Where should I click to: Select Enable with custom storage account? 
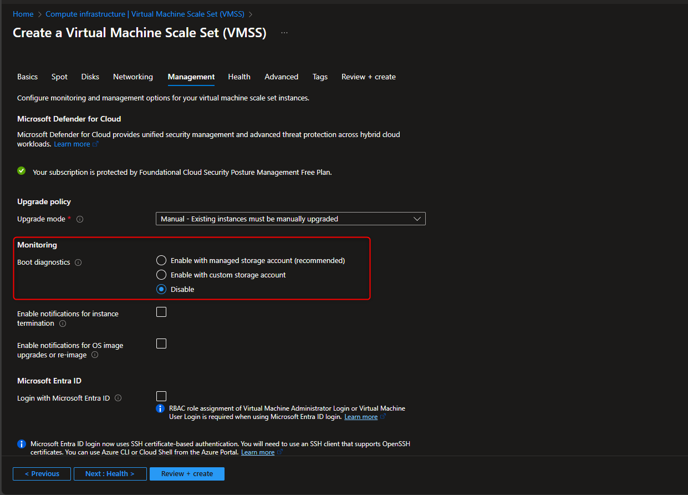coord(161,274)
